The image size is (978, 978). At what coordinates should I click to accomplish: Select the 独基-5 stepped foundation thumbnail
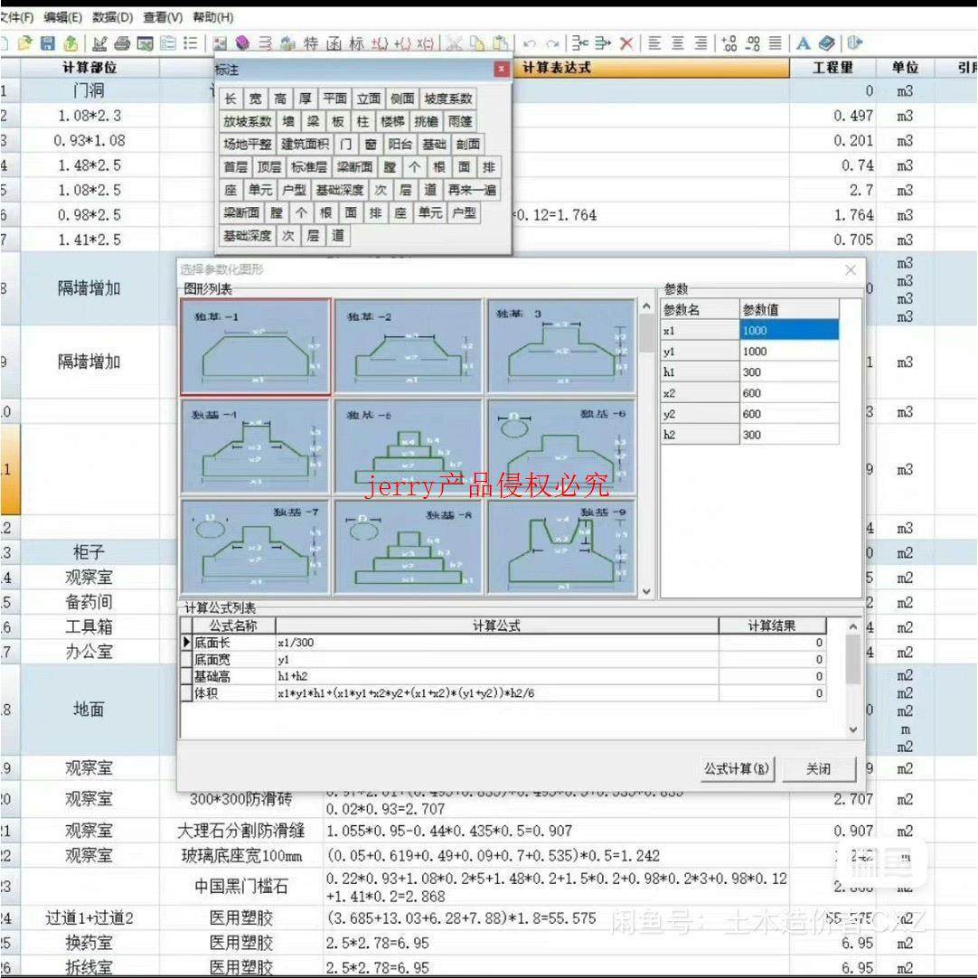point(409,447)
